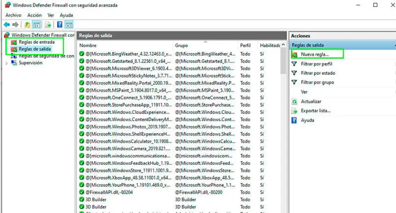The image size is (396, 213).
Task: Click the Filtrar por perfil funnel icon
Action: (294, 64)
